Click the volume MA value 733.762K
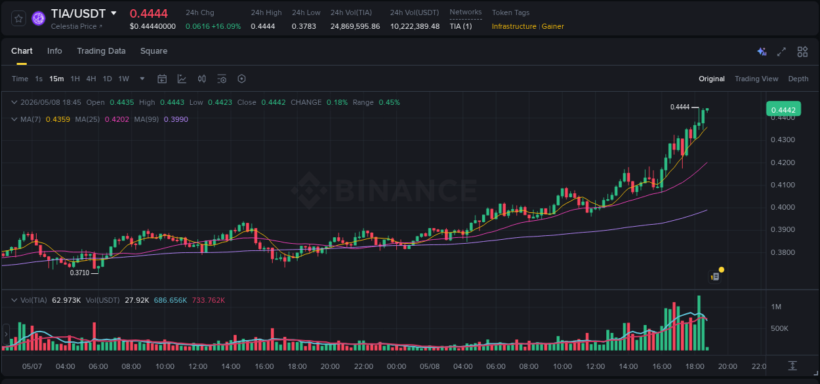Viewport: 820px width, 384px height. coord(208,300)
